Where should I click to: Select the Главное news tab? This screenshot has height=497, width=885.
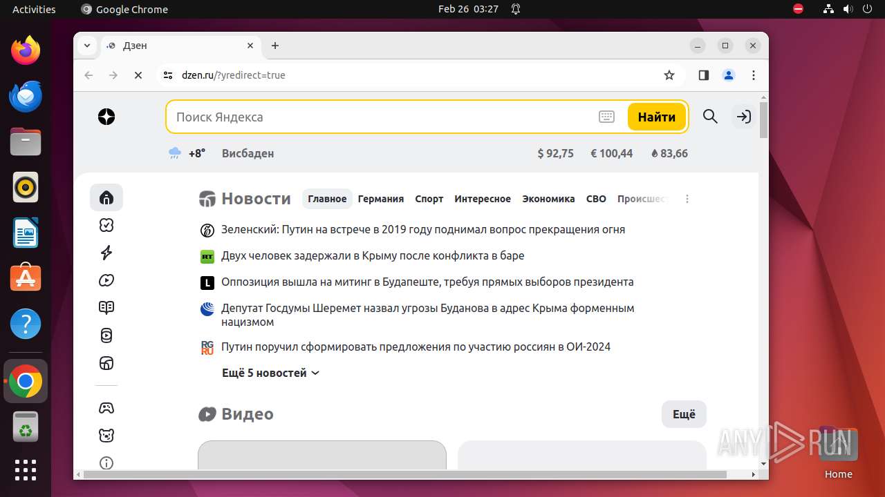[x=327, y=199]
